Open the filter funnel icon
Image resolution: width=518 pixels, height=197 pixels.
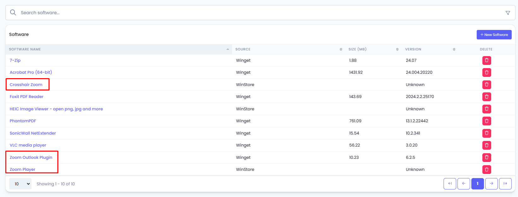tap(508, 13)
